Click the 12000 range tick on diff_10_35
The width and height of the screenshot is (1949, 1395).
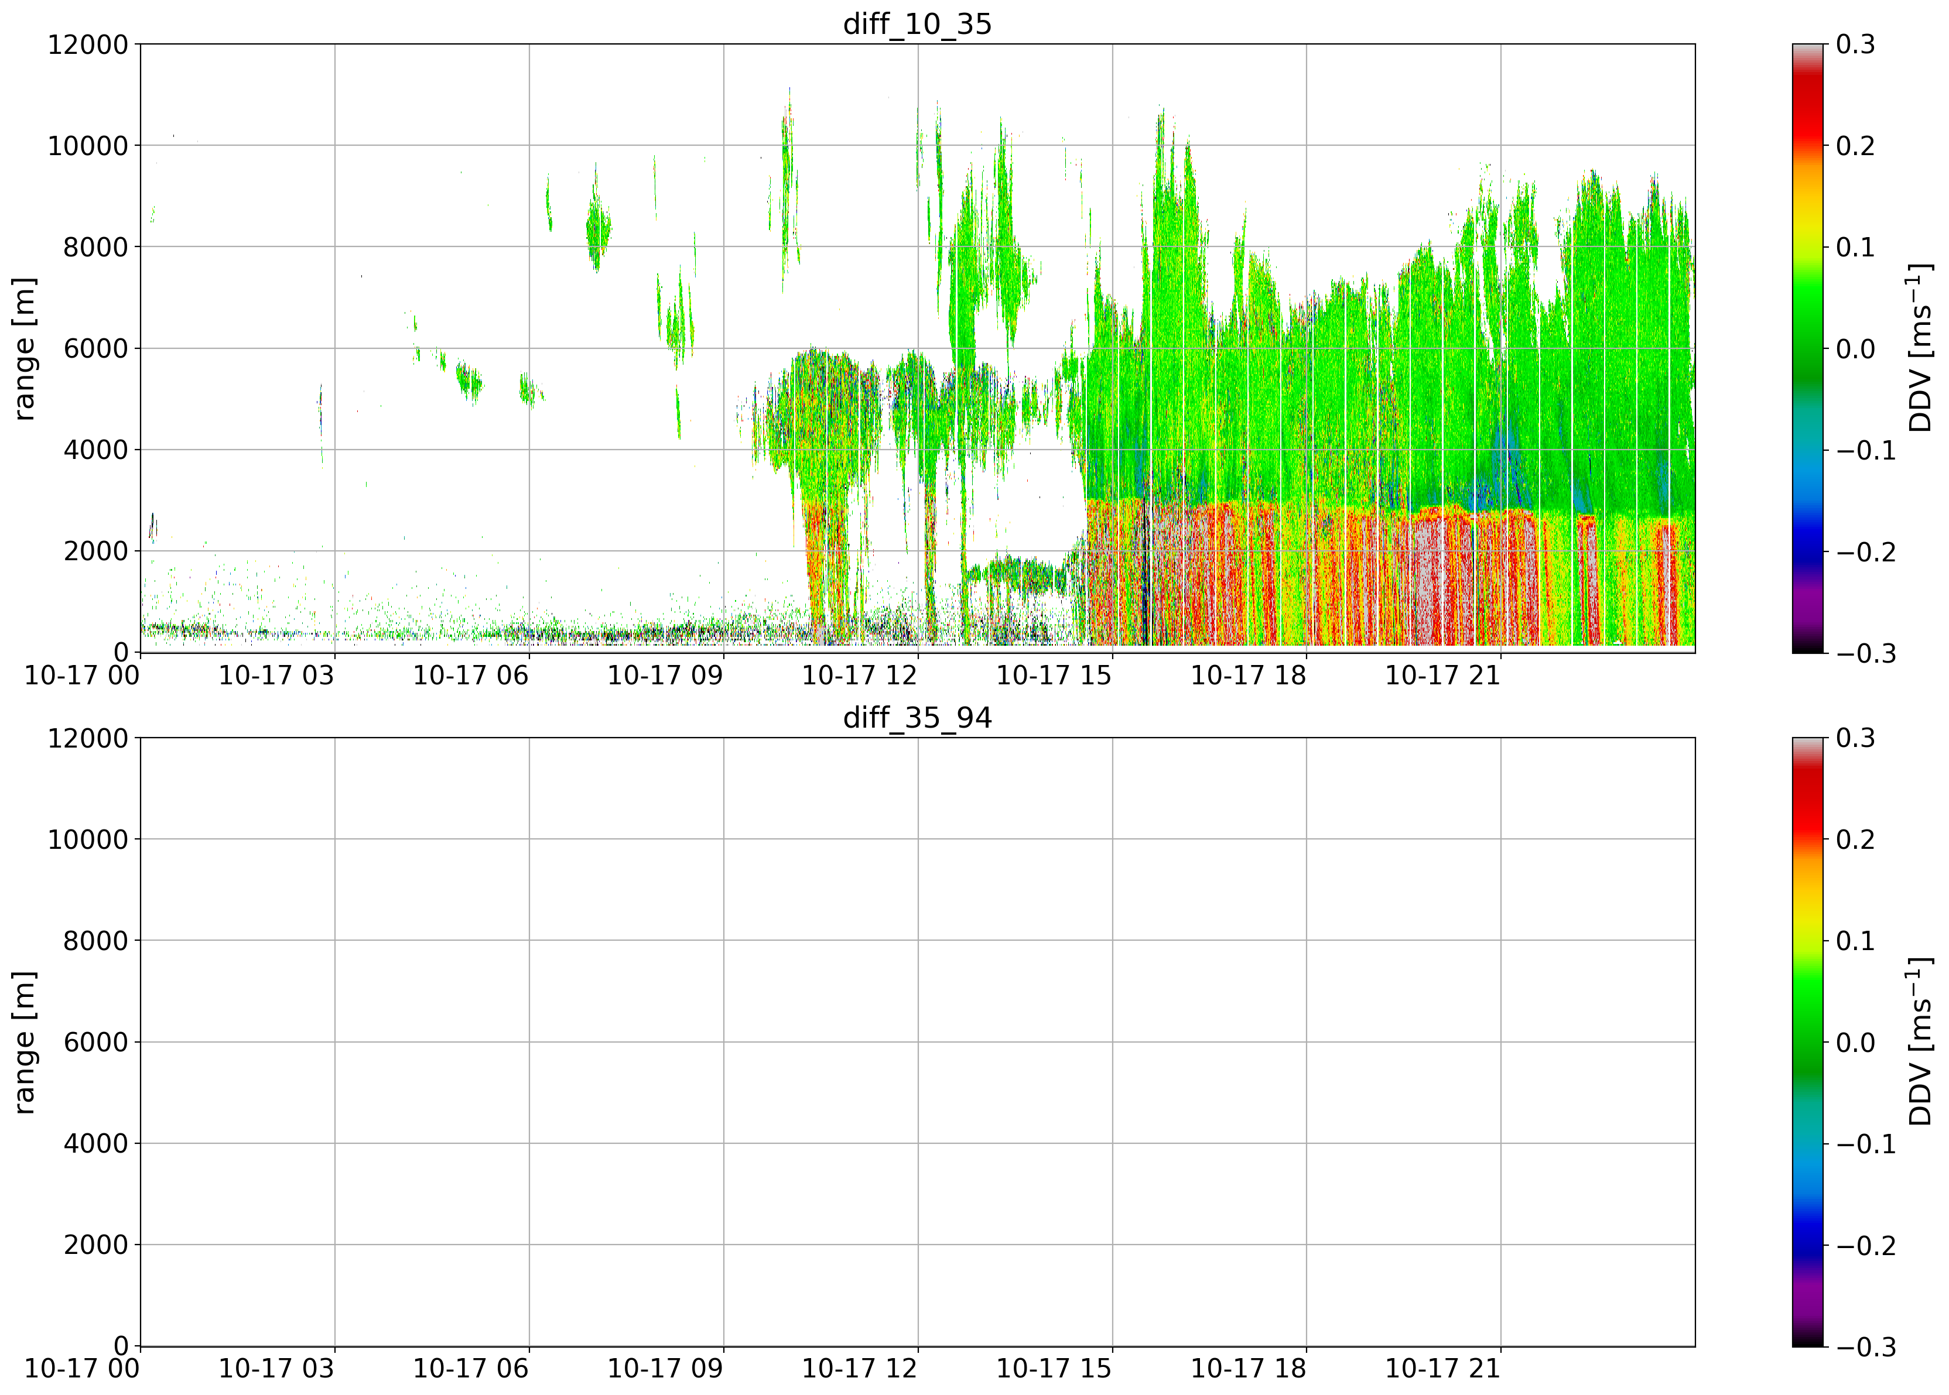point(88,44)
